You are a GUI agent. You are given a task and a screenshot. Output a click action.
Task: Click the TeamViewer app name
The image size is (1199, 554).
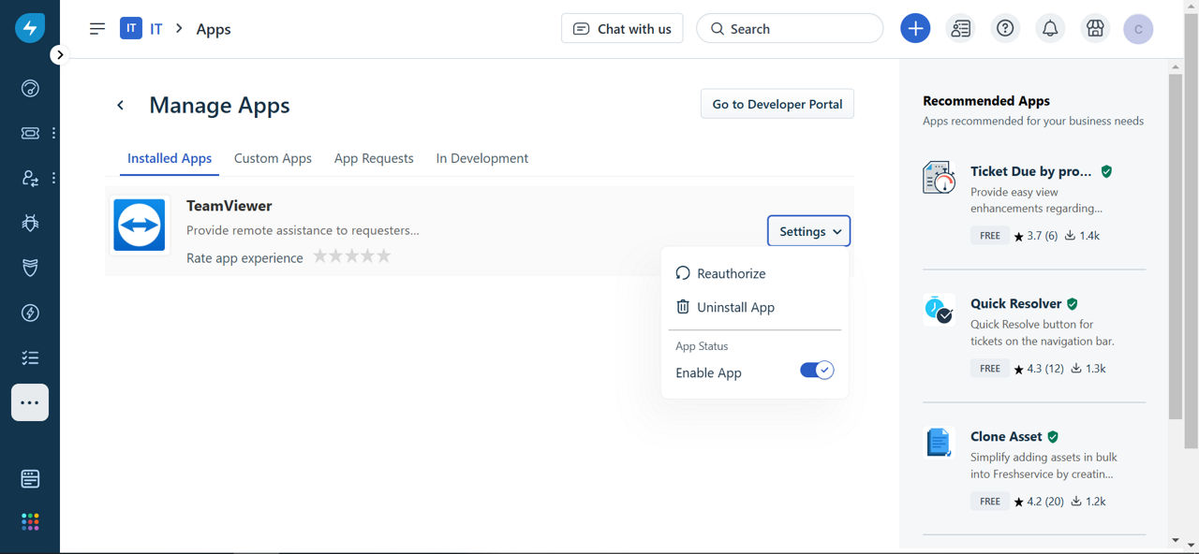click(x=229, y=206)
